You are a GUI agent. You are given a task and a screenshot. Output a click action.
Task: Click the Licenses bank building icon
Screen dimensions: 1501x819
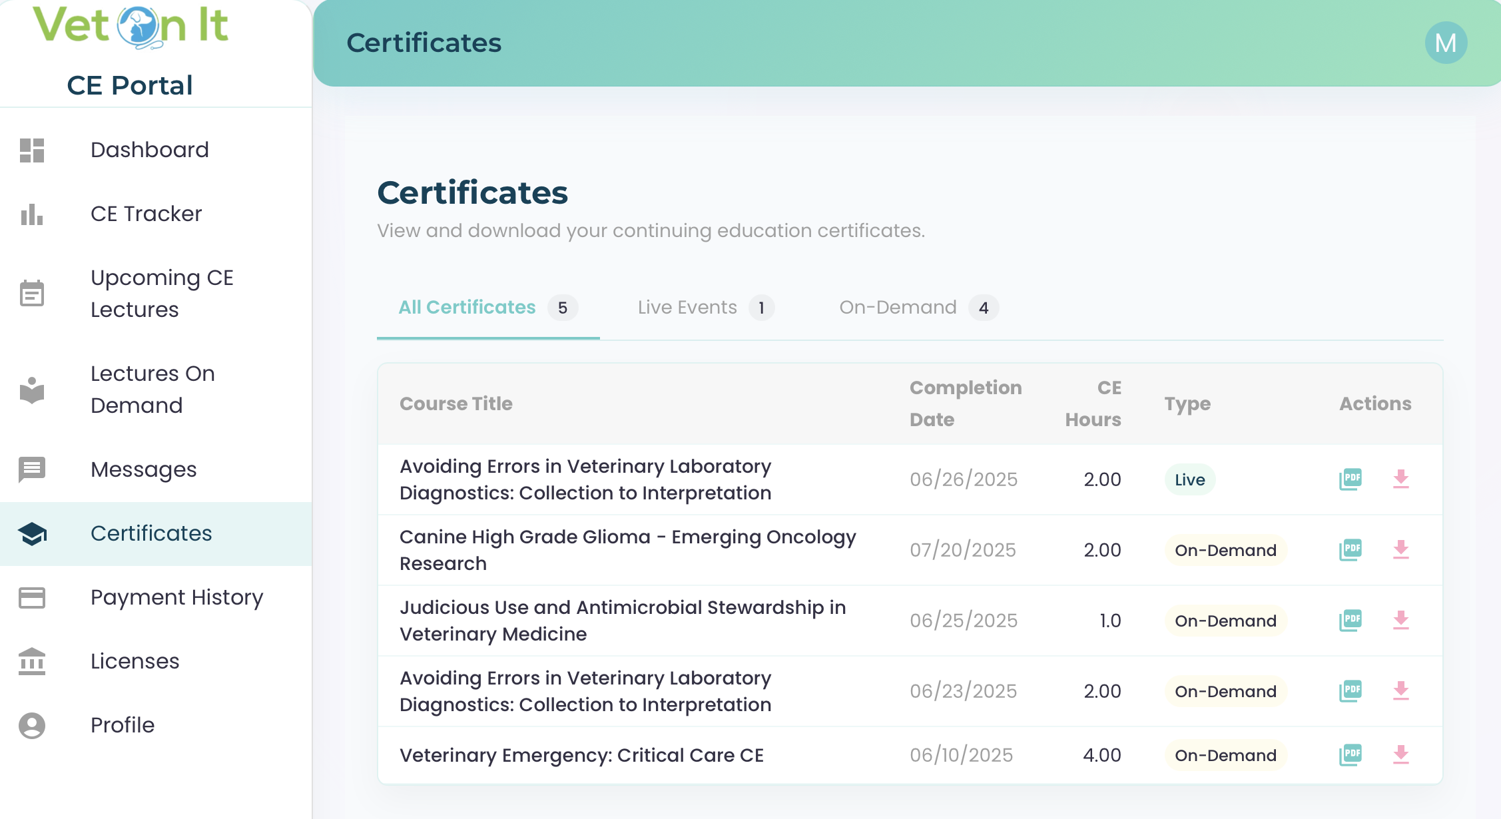[x=32, y=661]
